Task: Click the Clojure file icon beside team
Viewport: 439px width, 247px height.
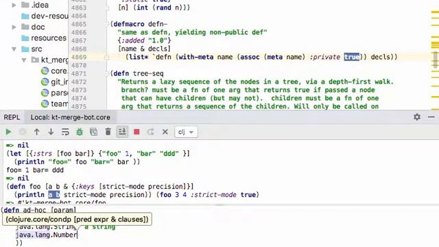Action: click(45, 104)
